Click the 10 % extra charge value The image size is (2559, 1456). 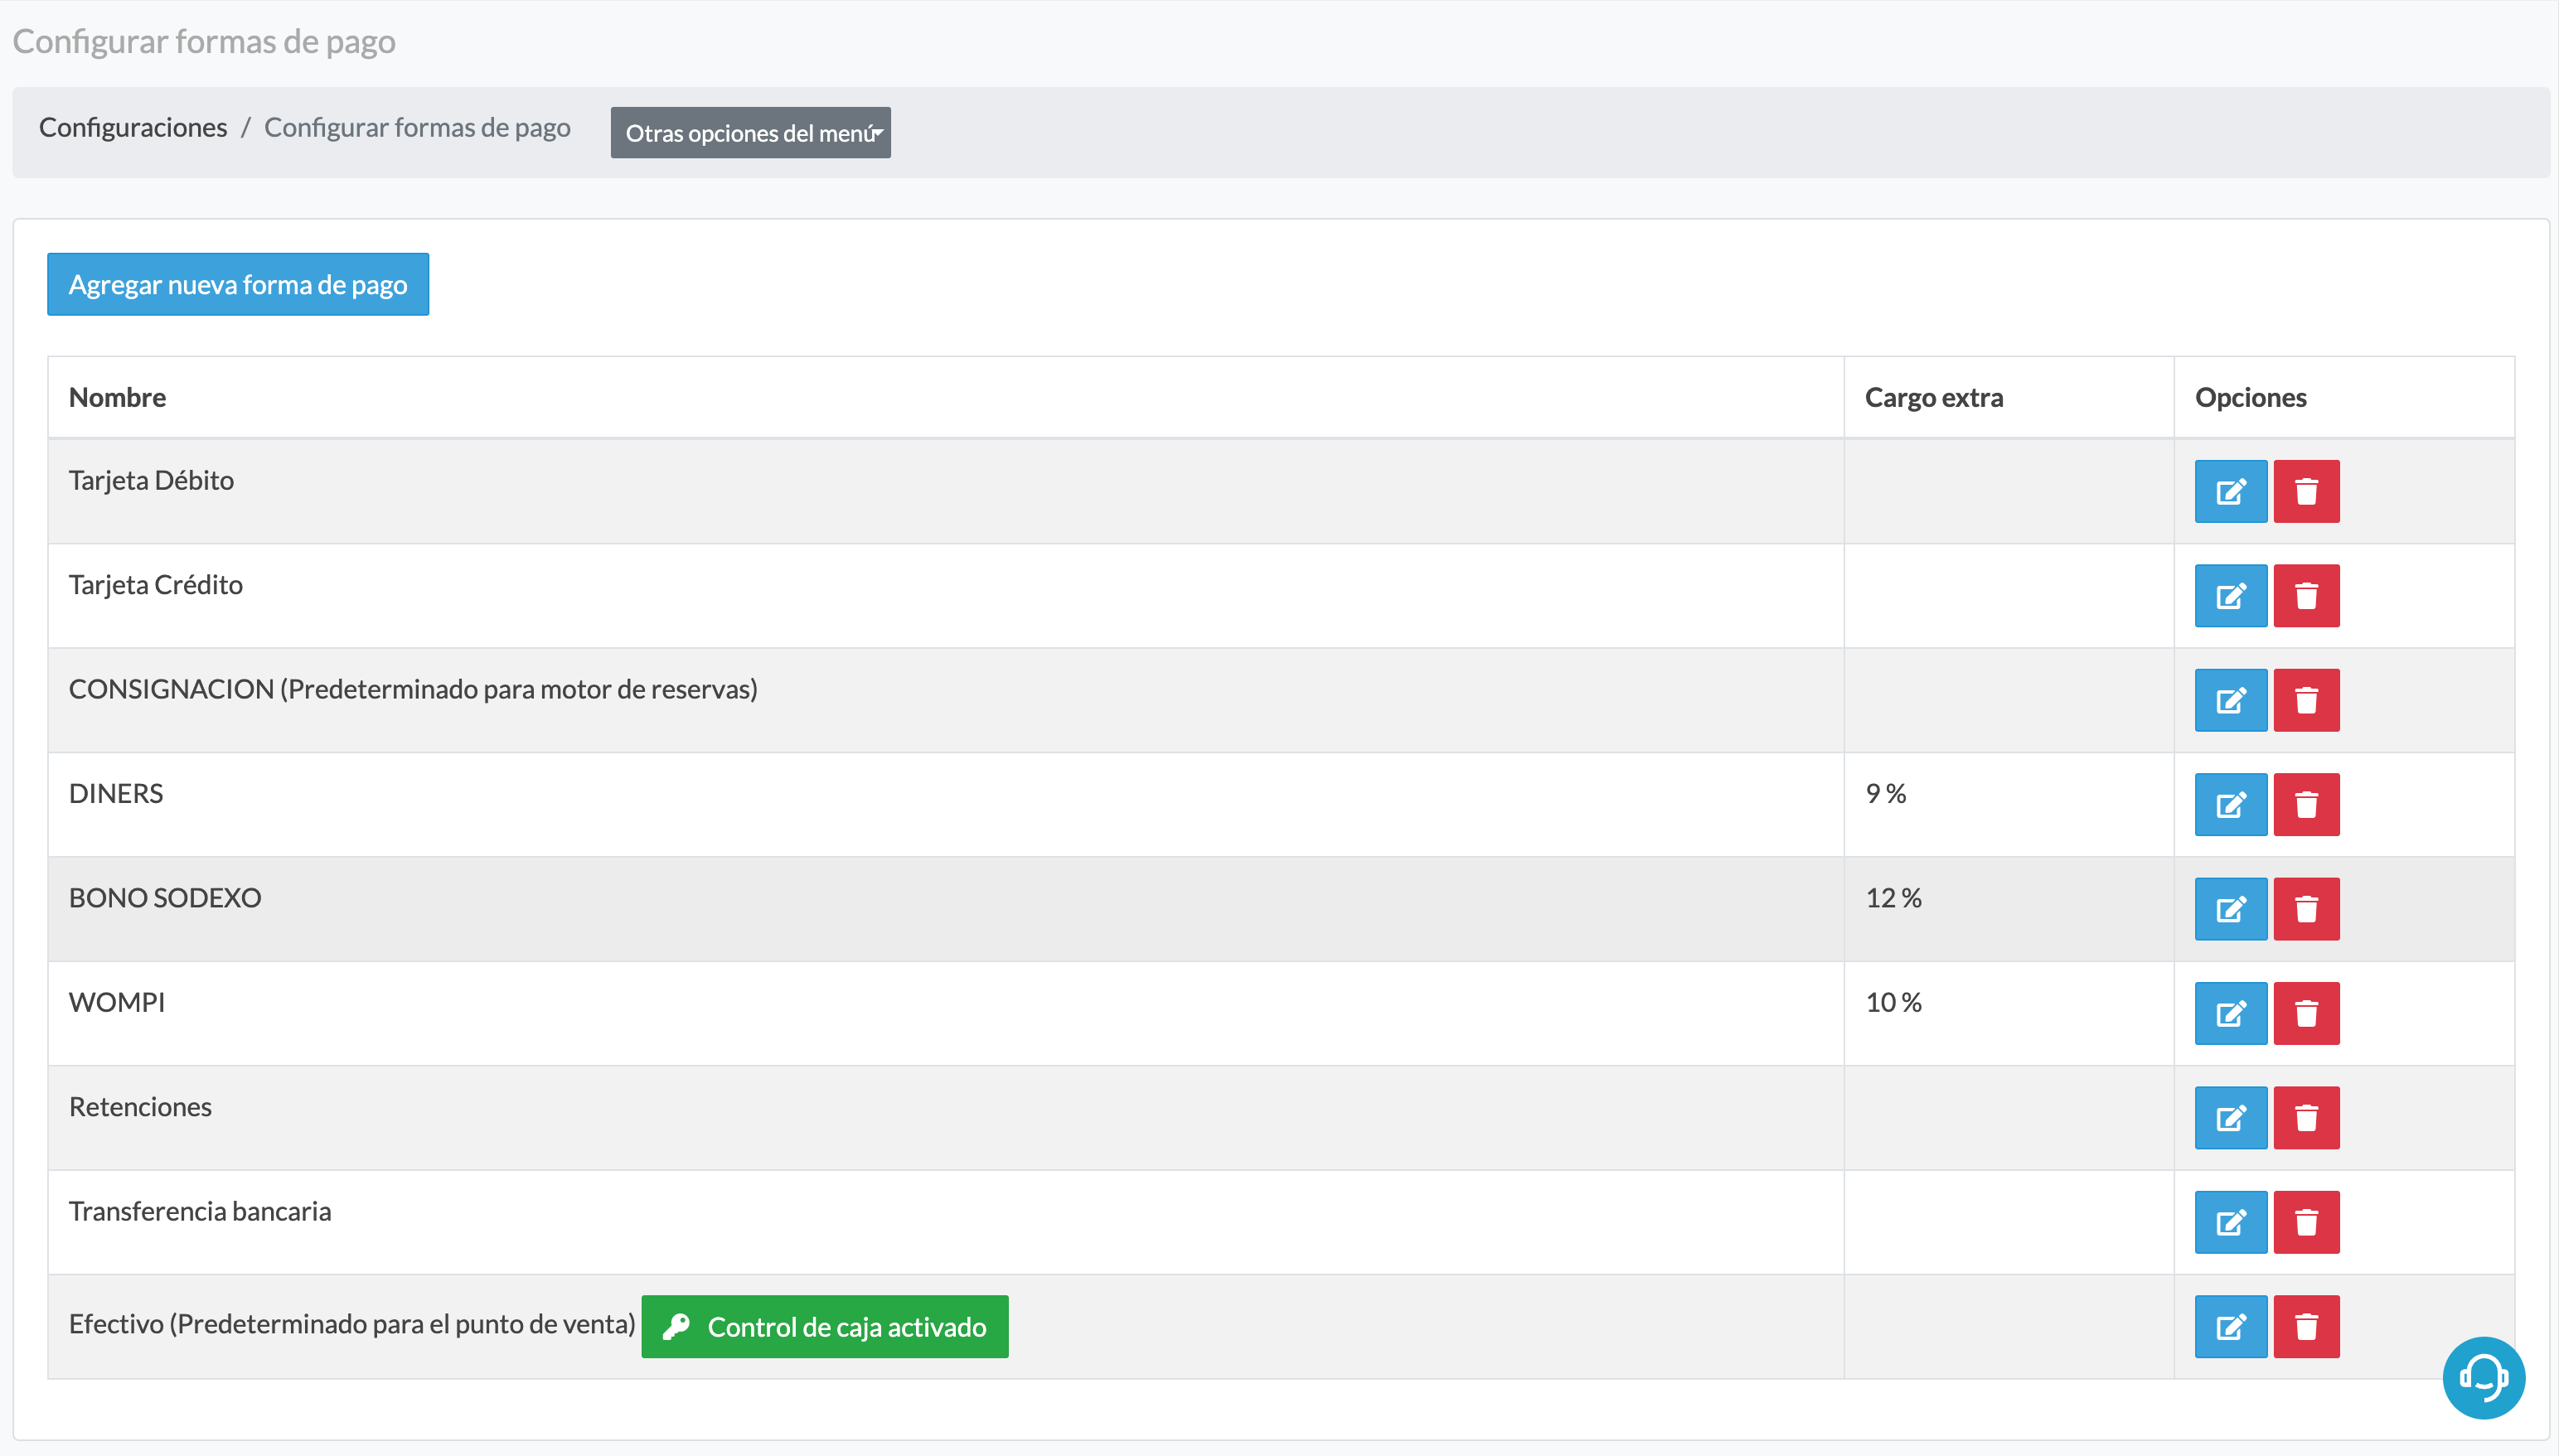click(x=1894, y=1002)
